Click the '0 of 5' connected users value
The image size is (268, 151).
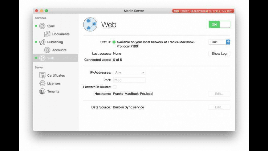pos(117,60)
